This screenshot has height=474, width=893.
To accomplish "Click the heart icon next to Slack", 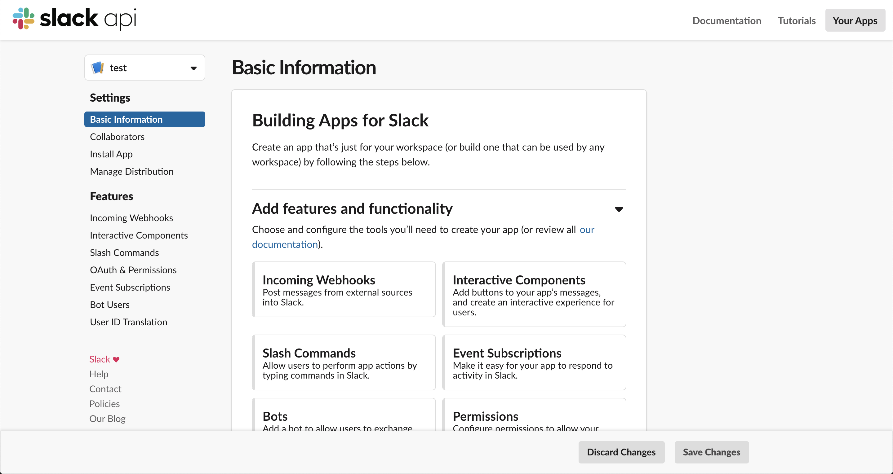I will 116,359.
